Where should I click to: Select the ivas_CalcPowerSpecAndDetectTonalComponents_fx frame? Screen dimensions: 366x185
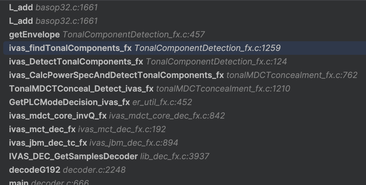[116, 75]
